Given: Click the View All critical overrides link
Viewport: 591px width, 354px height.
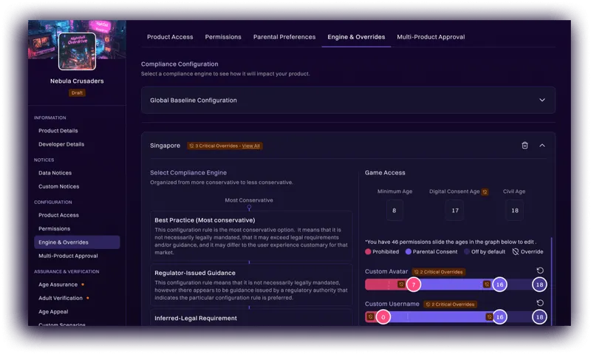Looking at the screenshot, I should [x=251, y=146].
